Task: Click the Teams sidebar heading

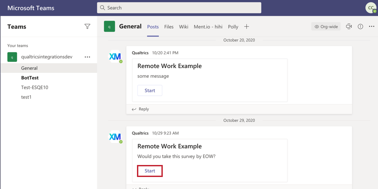Action: tap(16, 27)
